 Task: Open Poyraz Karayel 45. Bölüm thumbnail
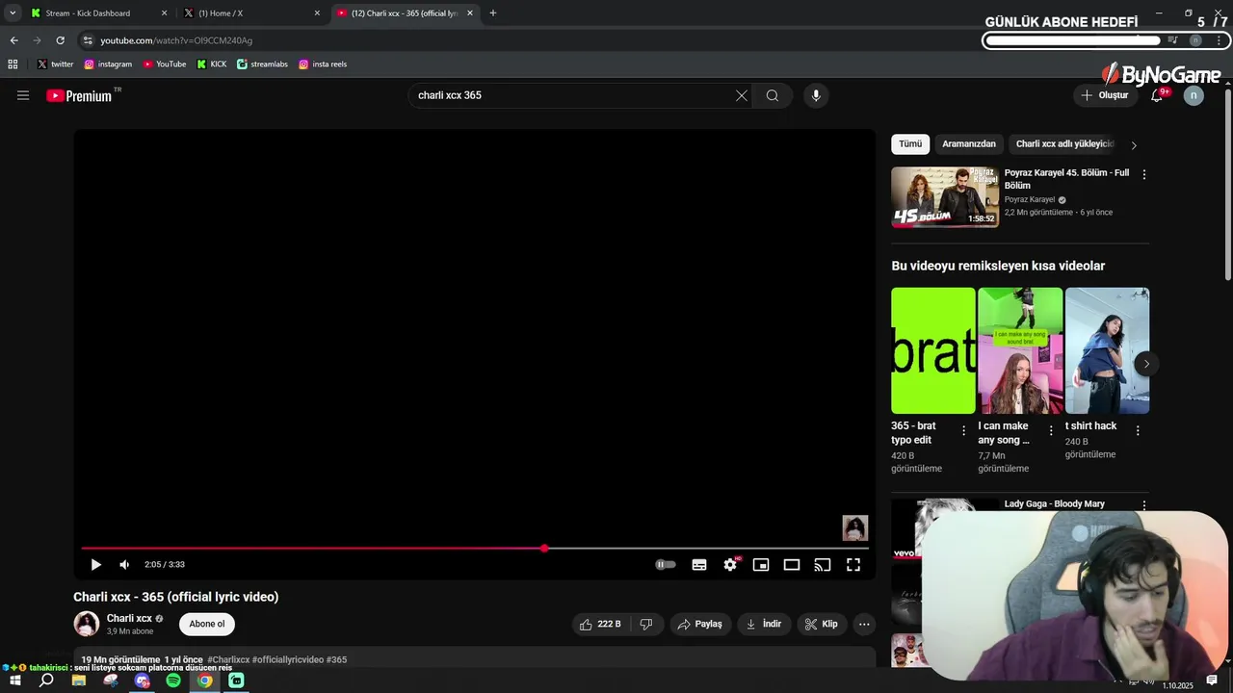pyautogui.click(x=945, y=197)
